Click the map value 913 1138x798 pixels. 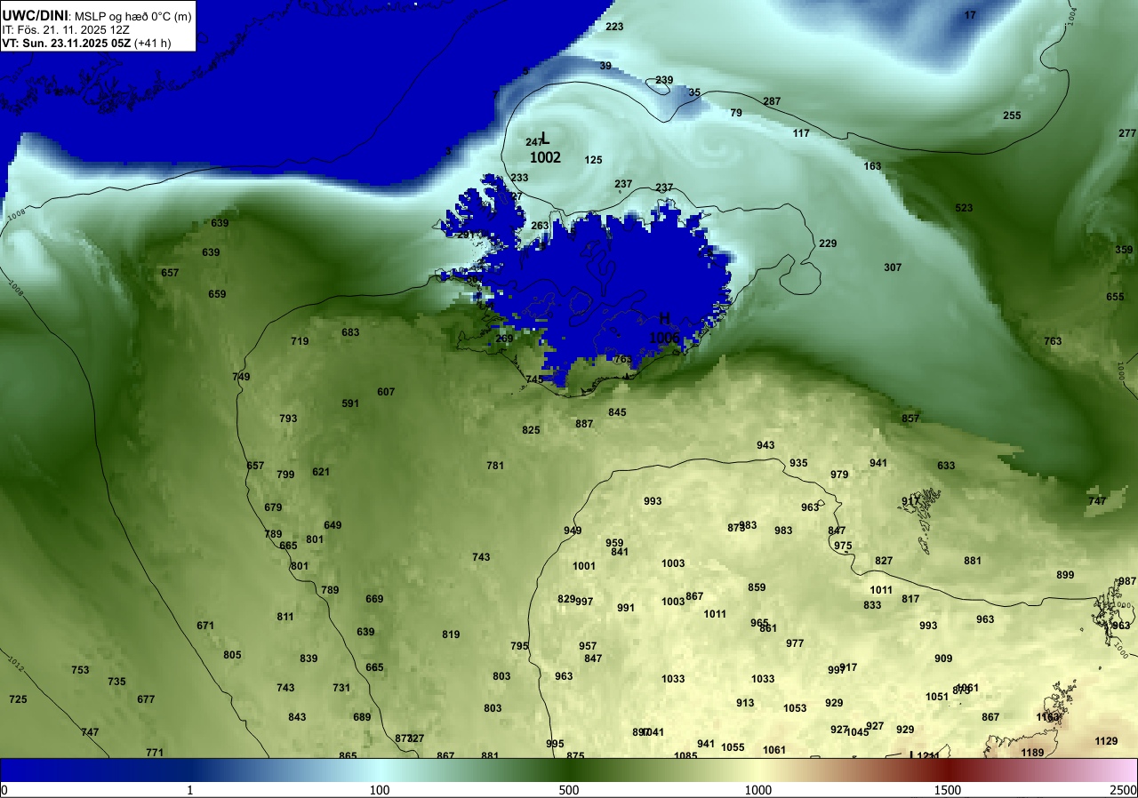click(x=745, y=703)
